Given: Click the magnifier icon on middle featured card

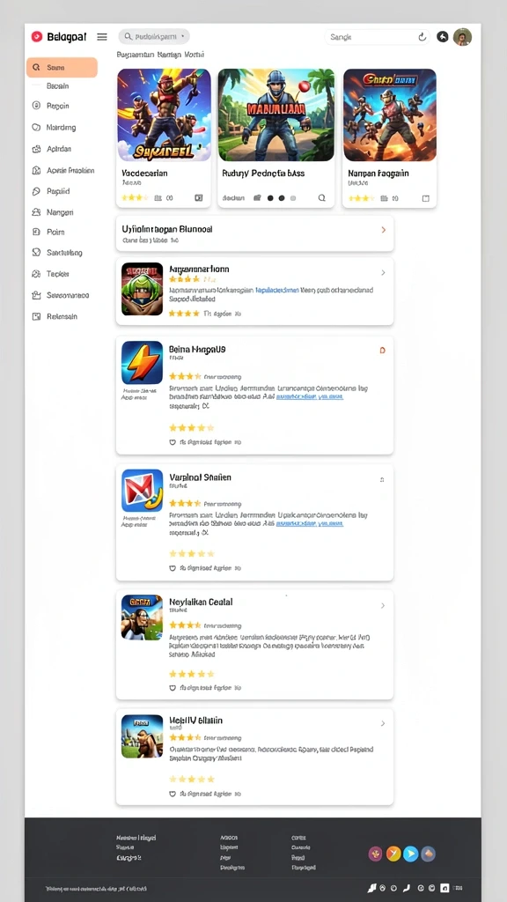Looking at the screenshot, I should coord(322,198).
